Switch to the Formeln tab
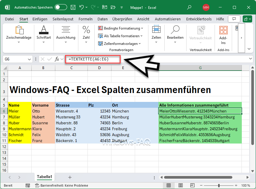Image resolution: width=256 pixels, height=189 pixels. click(85, 19)
